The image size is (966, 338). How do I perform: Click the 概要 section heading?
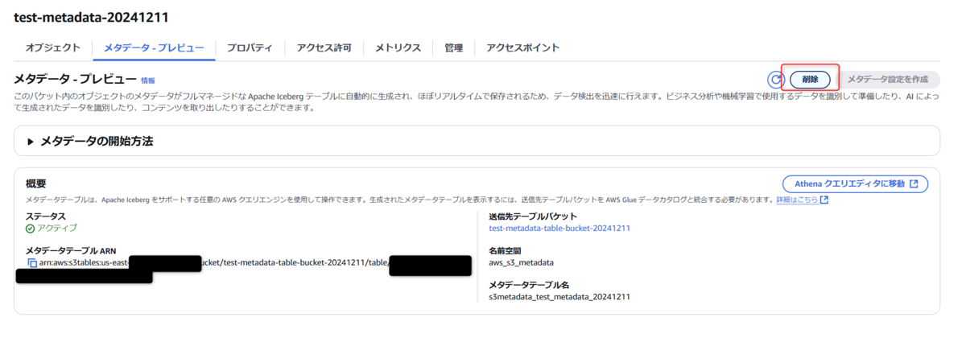coord(36,184)
